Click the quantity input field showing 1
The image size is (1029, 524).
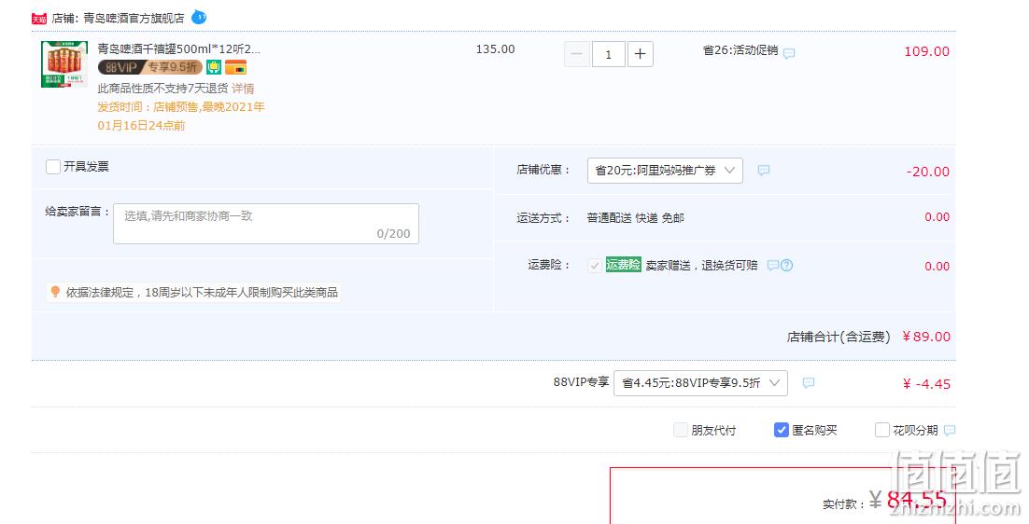coord(609,54)
